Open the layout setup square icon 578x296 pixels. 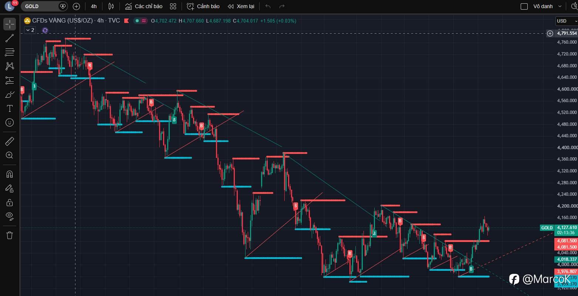coord(524,6)
